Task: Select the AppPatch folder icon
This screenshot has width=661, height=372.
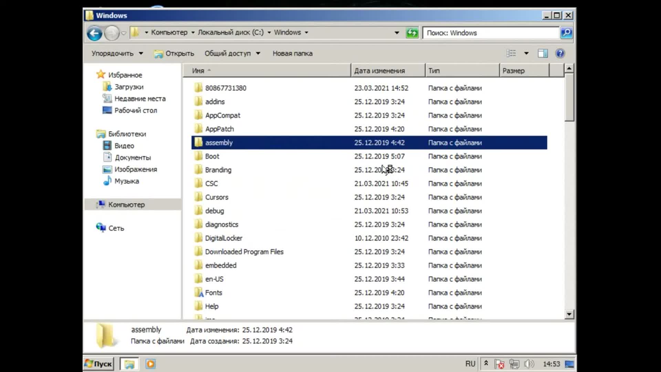Action: 198,129
